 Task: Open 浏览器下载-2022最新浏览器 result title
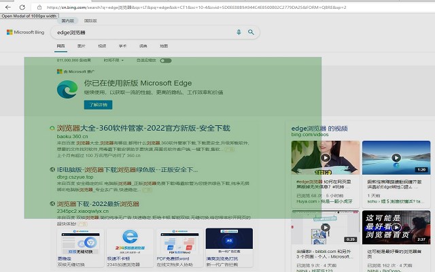[x=98, y=204]
